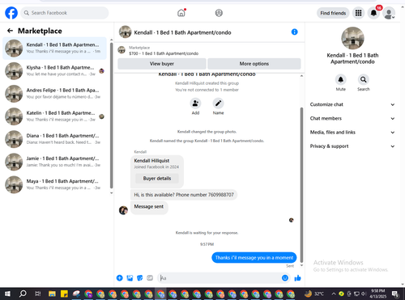Click the conversation list scrollbar
Screen dimensions: 405x300
111,116
